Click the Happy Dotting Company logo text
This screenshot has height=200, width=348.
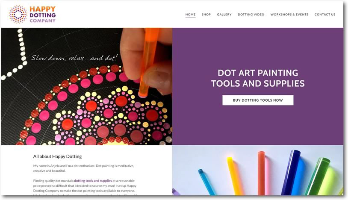click(43, 15)
